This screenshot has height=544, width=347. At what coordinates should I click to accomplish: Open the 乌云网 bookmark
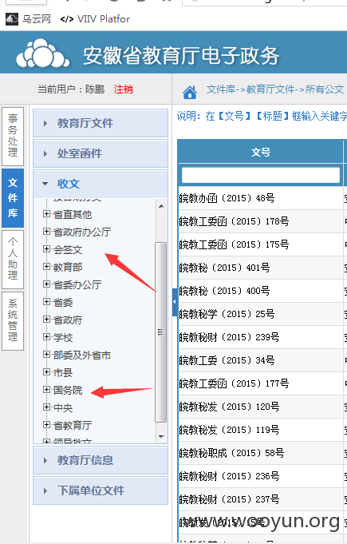(x=29, y=18)
